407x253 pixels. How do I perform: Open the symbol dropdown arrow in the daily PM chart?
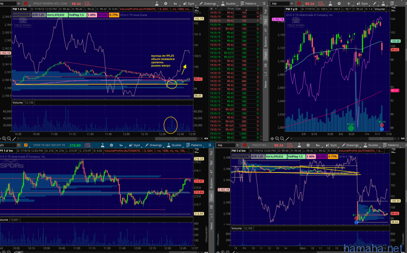click(x=292, y=4)
